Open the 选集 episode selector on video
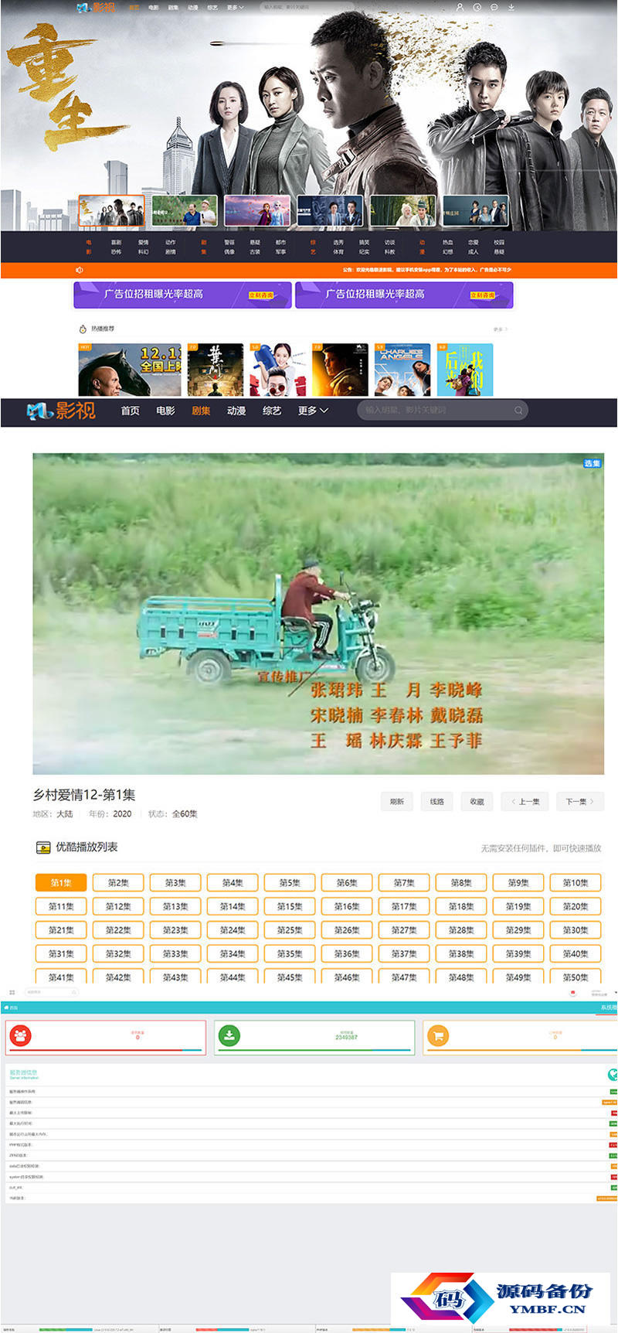The height and width of the screenshot is (1333, 618). 593,463
